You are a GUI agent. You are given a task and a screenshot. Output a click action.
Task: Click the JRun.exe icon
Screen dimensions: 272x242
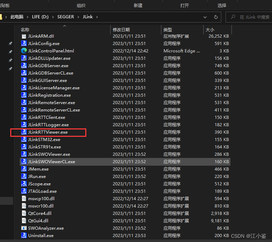click(x=24, y=177)
